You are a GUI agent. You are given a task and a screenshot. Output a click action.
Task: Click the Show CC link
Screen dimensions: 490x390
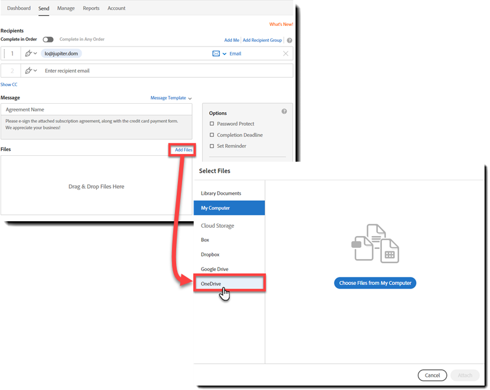click(x=8, y=84)
